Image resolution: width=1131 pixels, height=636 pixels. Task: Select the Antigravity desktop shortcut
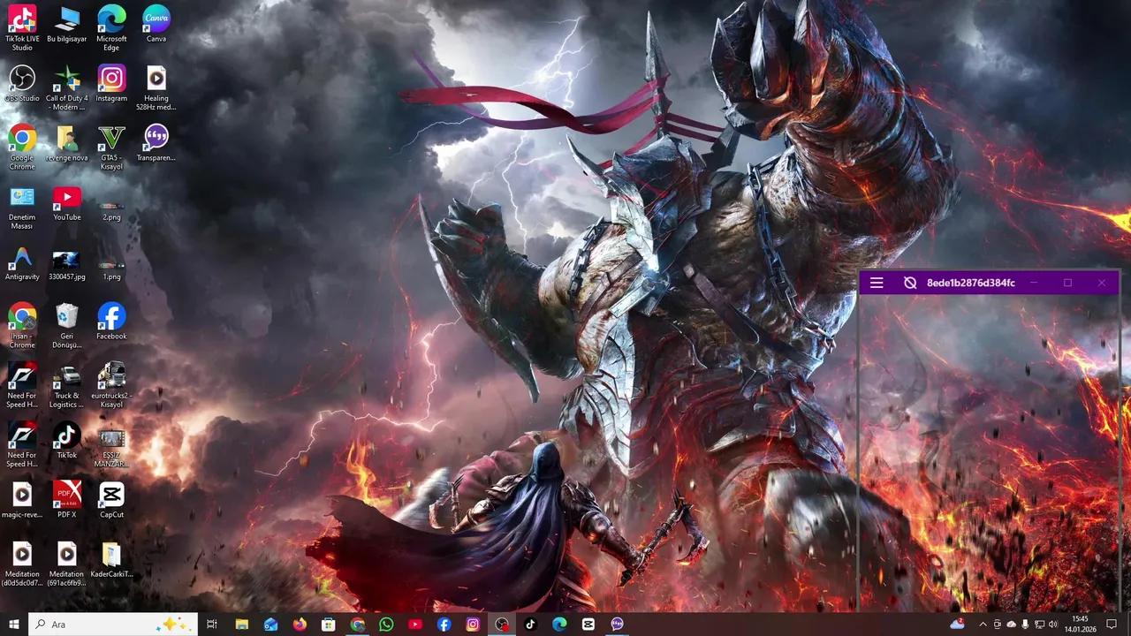click(22, 262)
